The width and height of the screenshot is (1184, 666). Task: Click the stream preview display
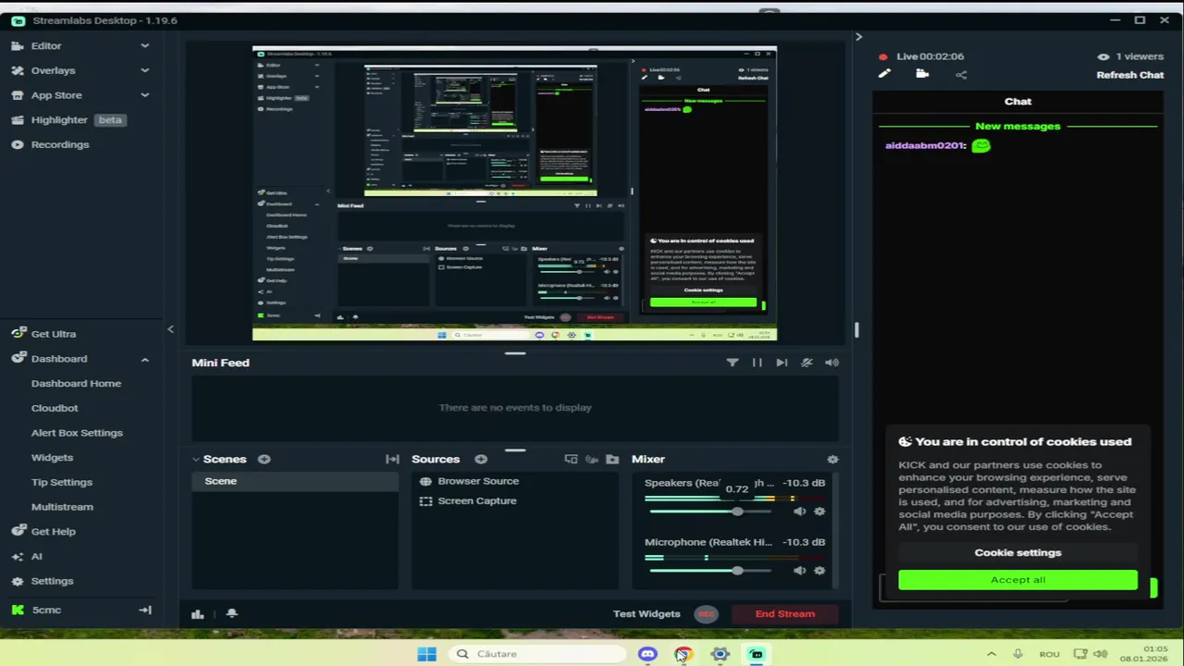point(514,193)
